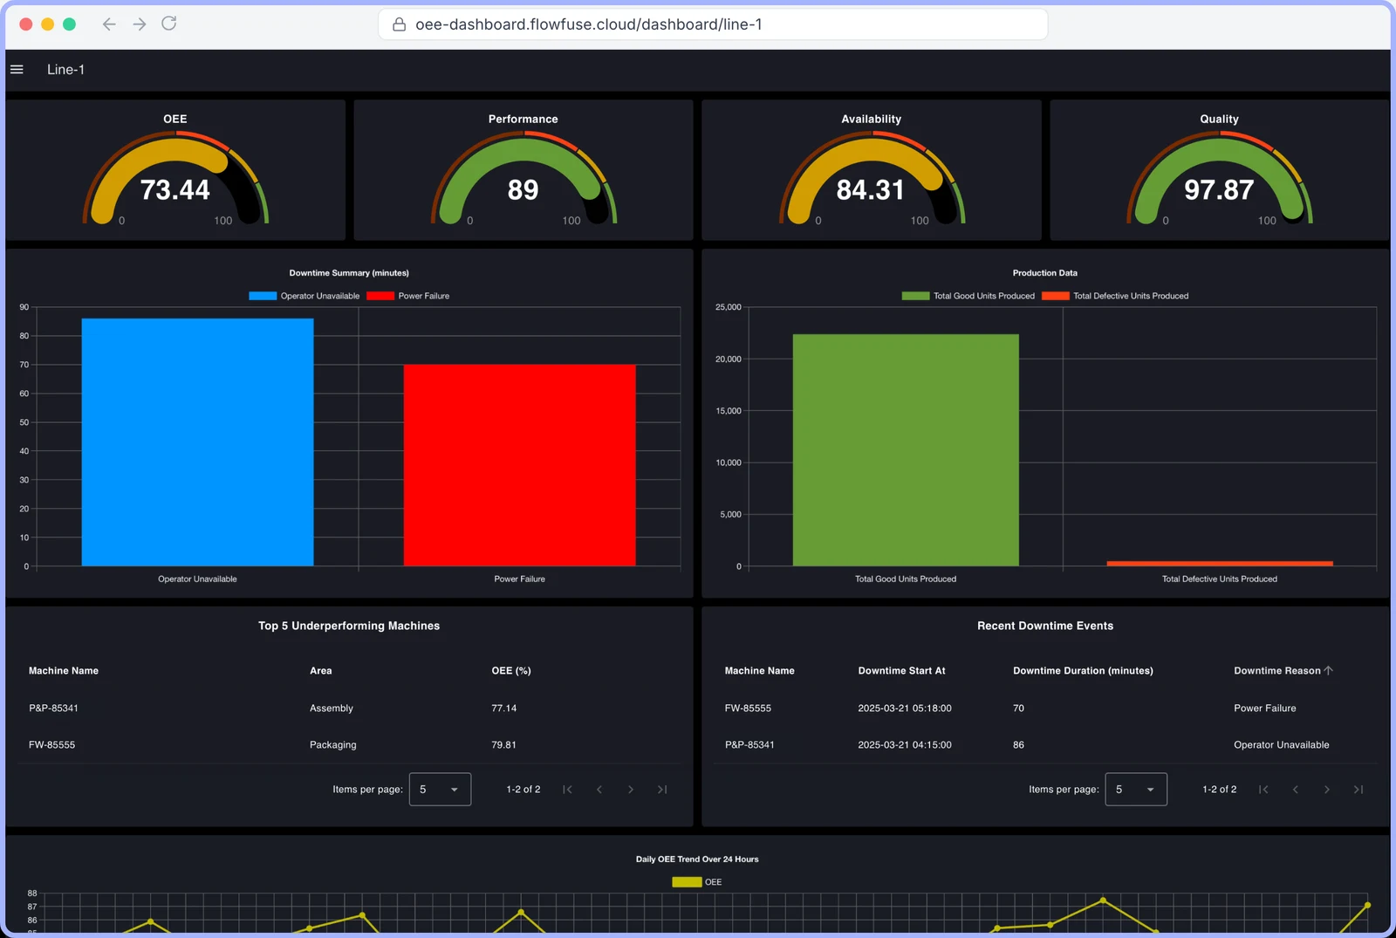Click the green Total Good Units bar
The width and height of the screenshot is (1396, 938).
906,450
